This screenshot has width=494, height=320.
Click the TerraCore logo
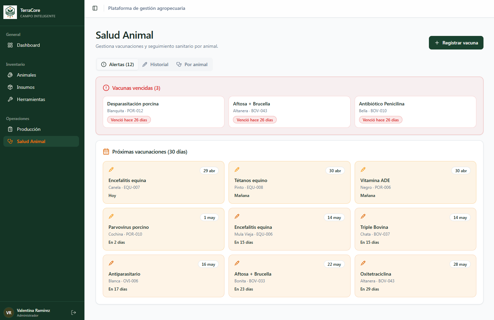coord(10,12)
